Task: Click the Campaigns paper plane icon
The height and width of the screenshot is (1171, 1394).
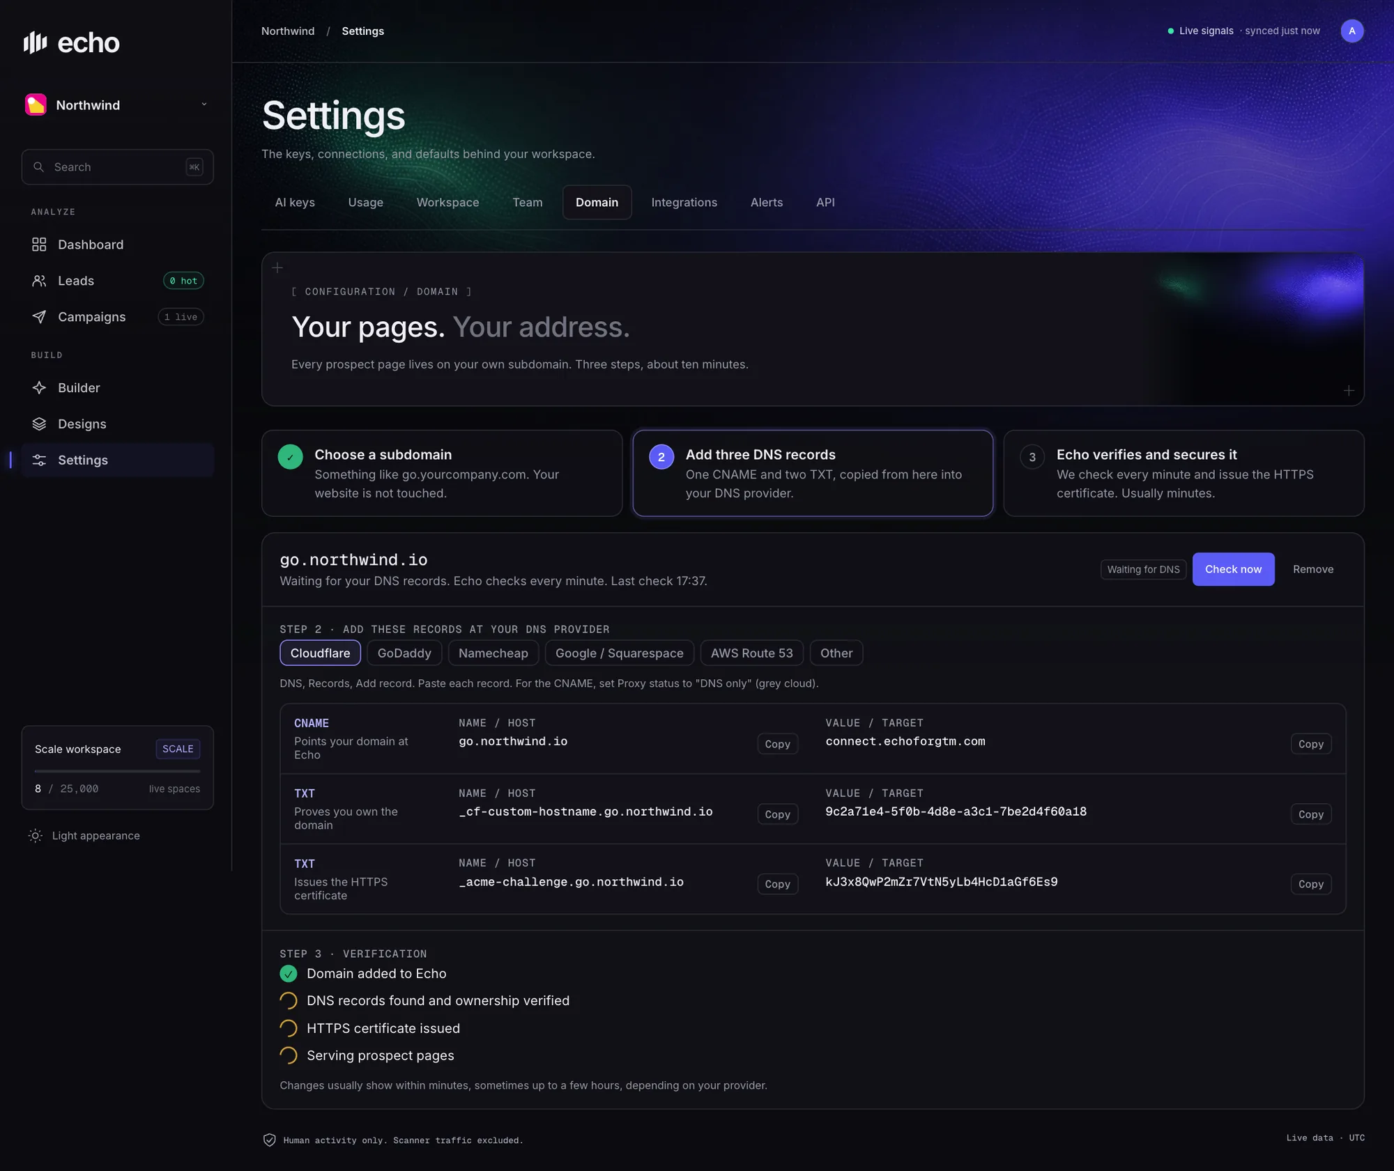Action: pyautogui.click(x=39, y=317)
